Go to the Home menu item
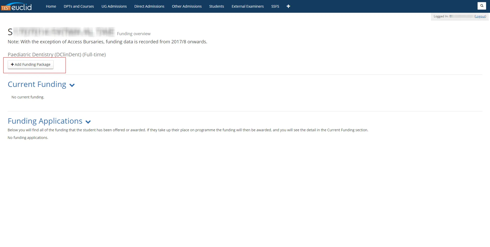The height and width of the screenshot is (247, 490). point(51,6)
